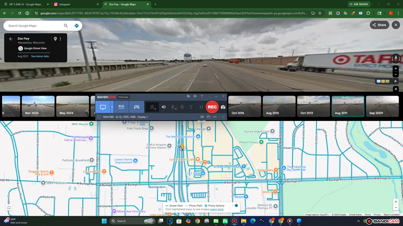Collapse the imagery strip with double chevron
403x226 pixels.
pos(395,81)
